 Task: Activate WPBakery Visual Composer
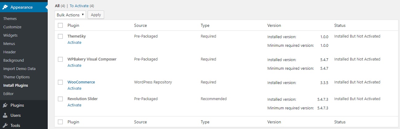(74, 65)
